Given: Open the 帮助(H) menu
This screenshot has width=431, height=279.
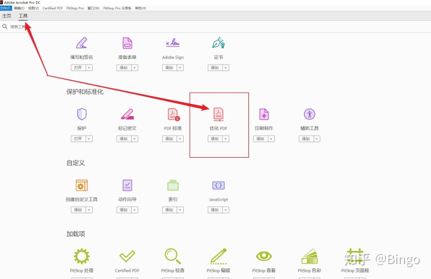Looking at the screenshot, I should pyautogui.click(x=141, y=8).
